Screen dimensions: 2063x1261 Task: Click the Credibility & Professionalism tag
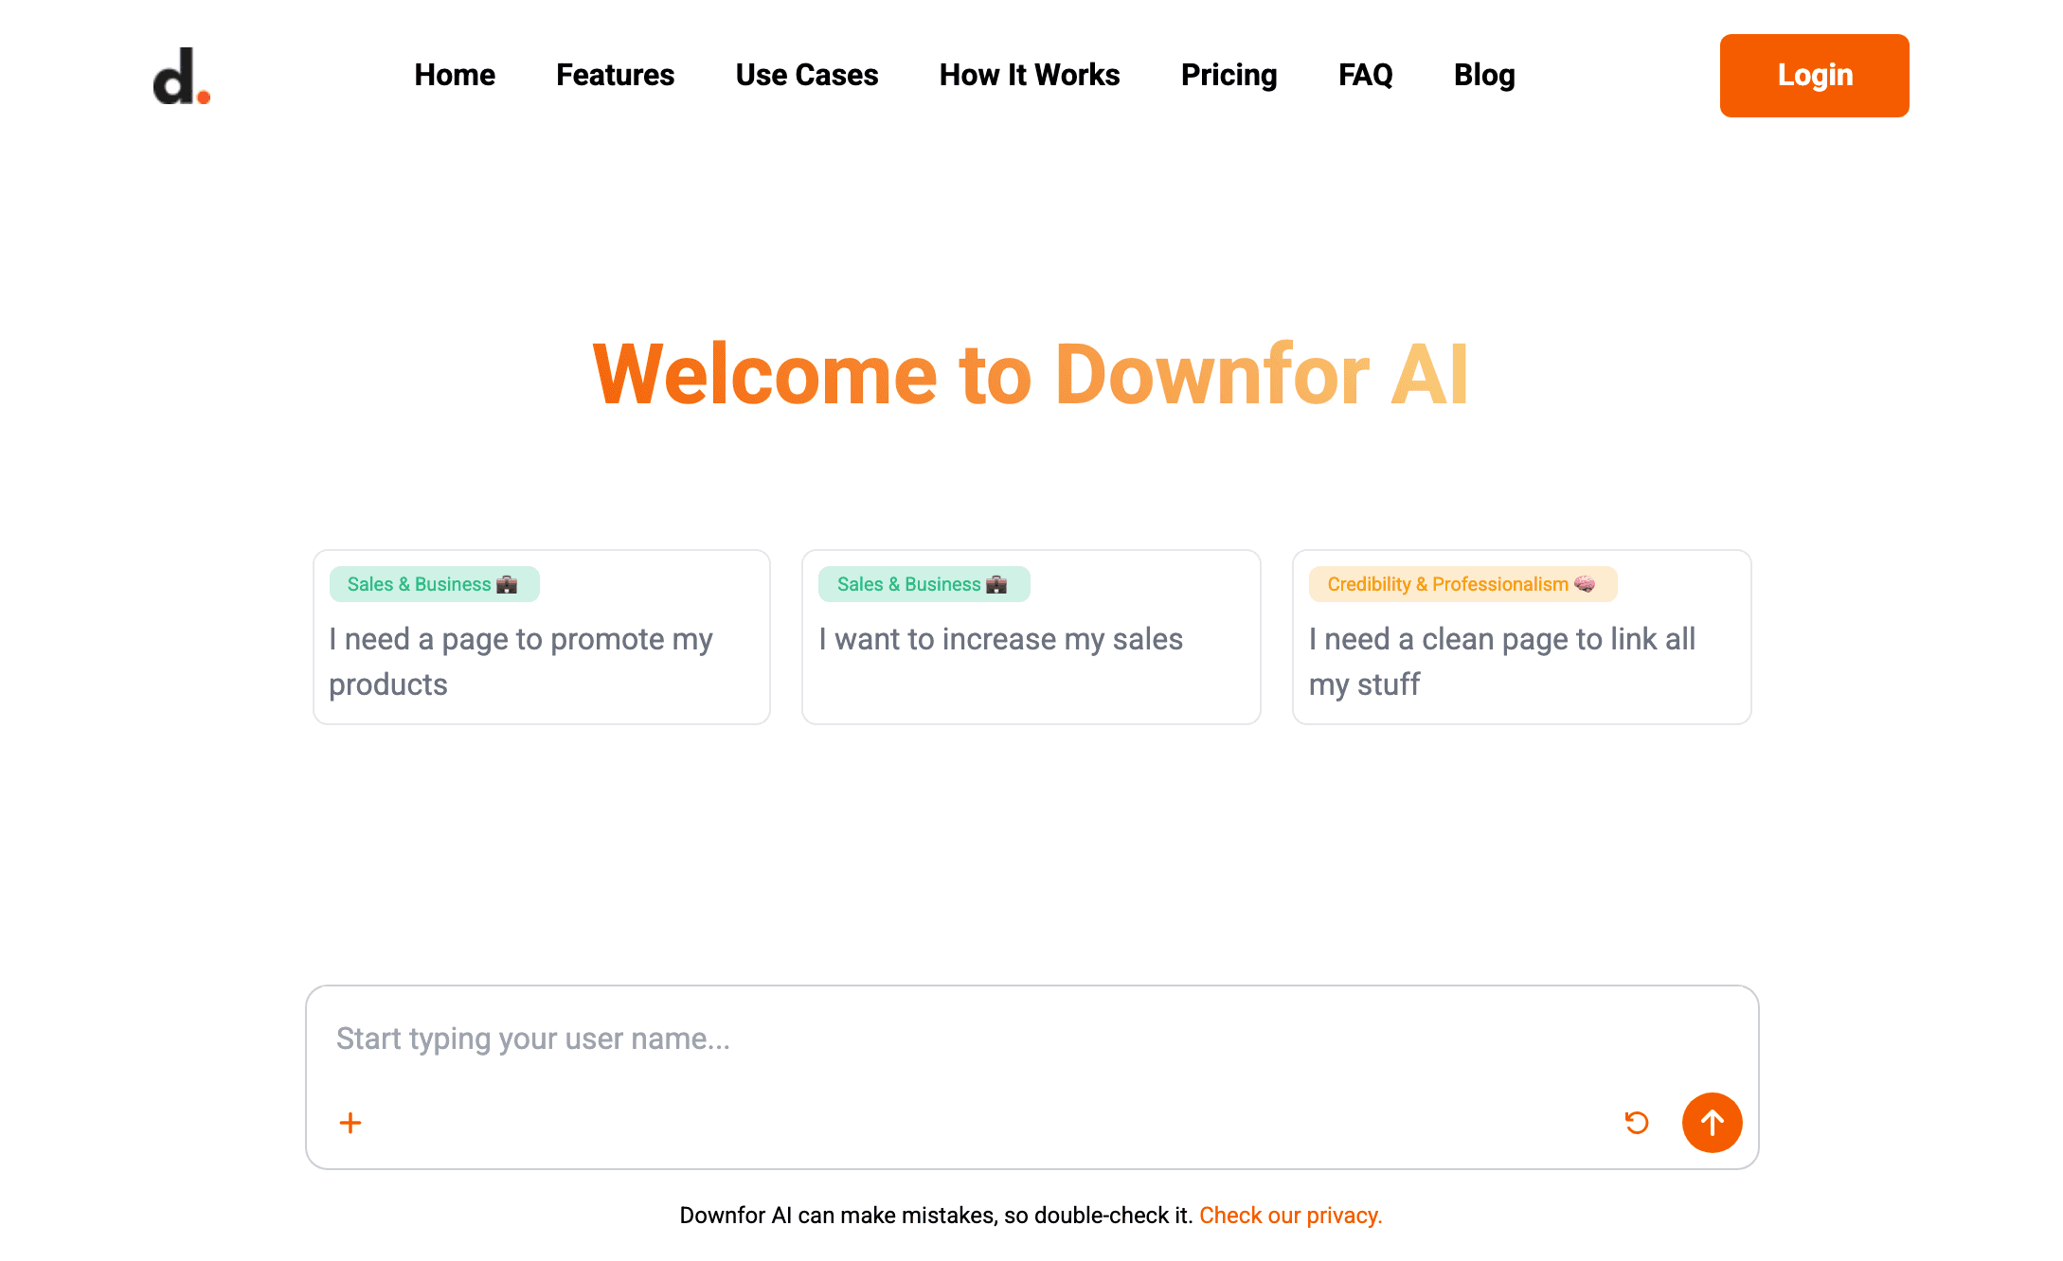[1462, 584]
